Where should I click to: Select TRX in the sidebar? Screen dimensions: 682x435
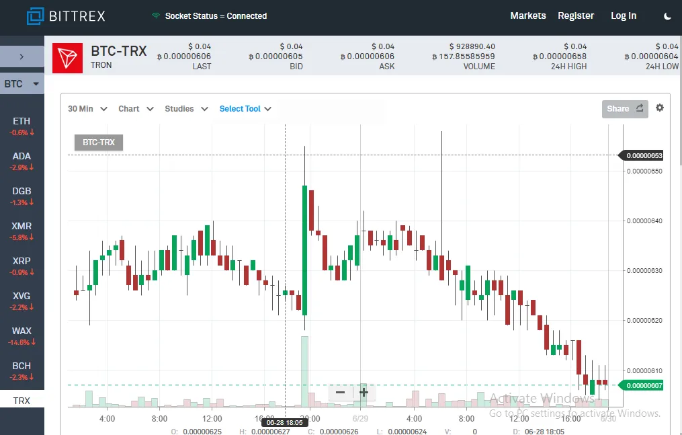[x=22, y=400]
